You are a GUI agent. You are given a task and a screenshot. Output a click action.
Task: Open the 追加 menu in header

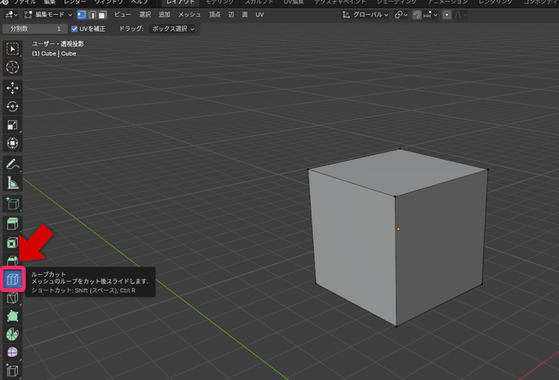pos(164,15)
